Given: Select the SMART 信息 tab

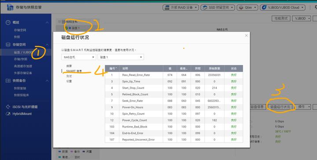Looking at the screenshot, I should [x=74, y=71].
